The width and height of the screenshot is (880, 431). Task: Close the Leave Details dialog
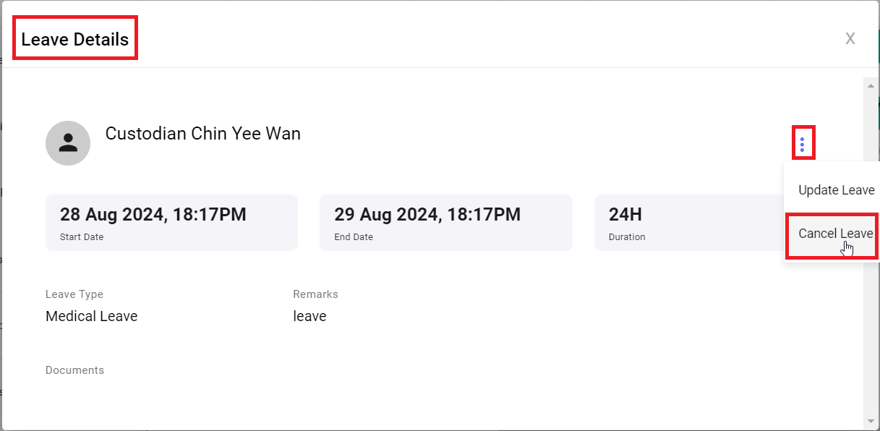[850, 38]
